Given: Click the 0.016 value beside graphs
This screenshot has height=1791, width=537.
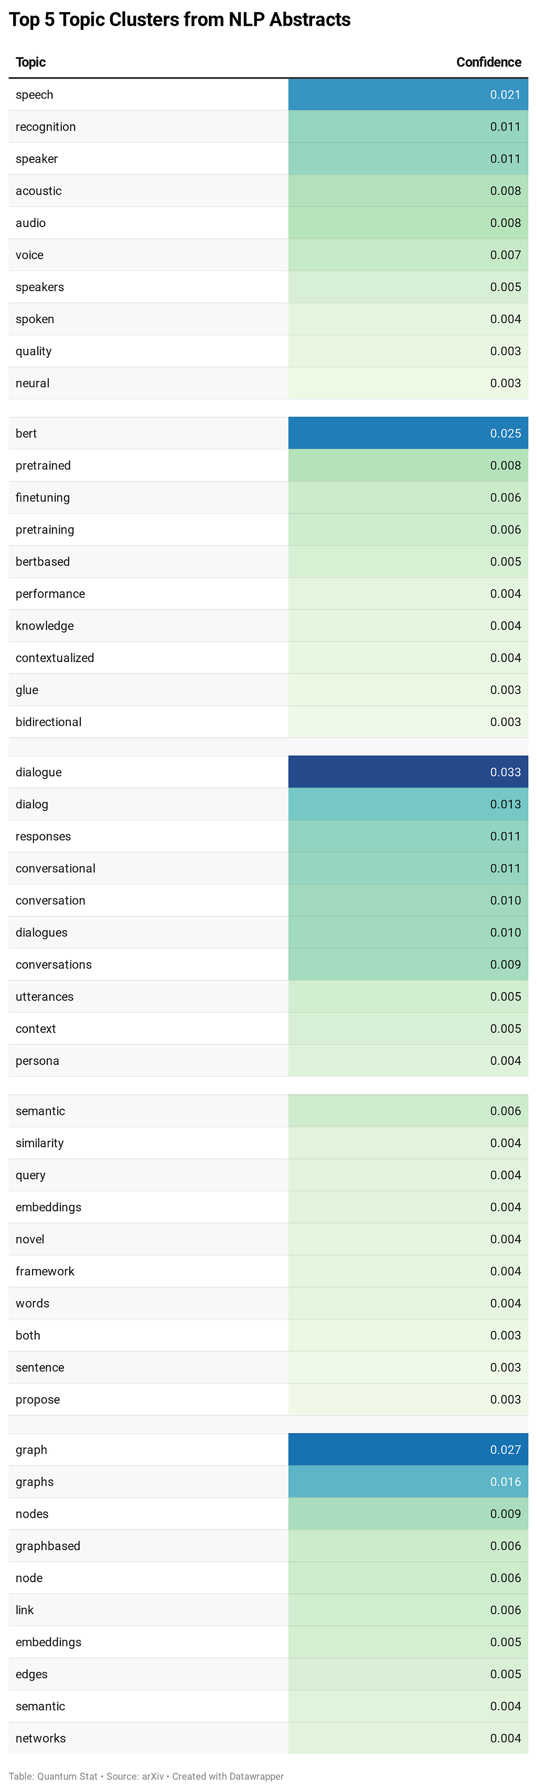Looking at the screenshot, I should [x=504, y=1481].
